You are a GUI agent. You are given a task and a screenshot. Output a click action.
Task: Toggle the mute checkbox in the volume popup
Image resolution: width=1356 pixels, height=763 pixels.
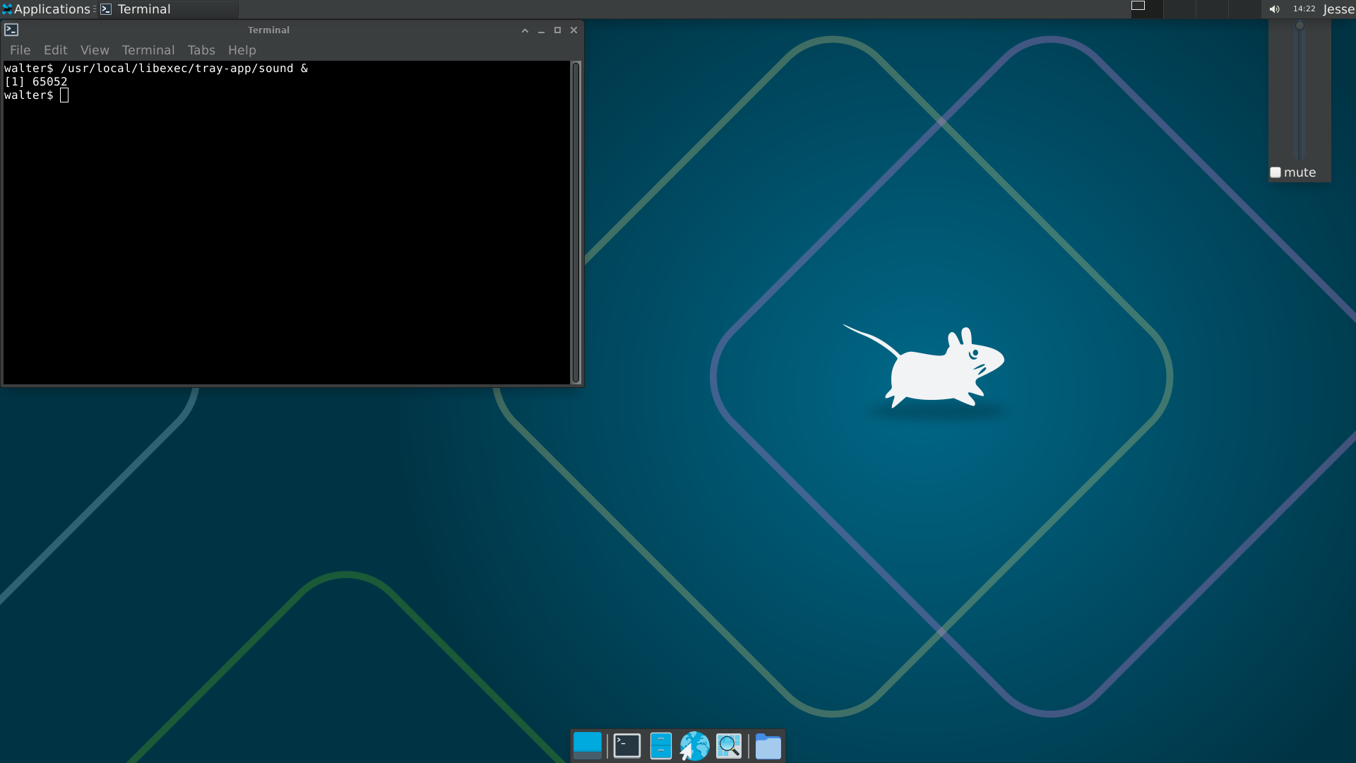[x=1275, y=172]
